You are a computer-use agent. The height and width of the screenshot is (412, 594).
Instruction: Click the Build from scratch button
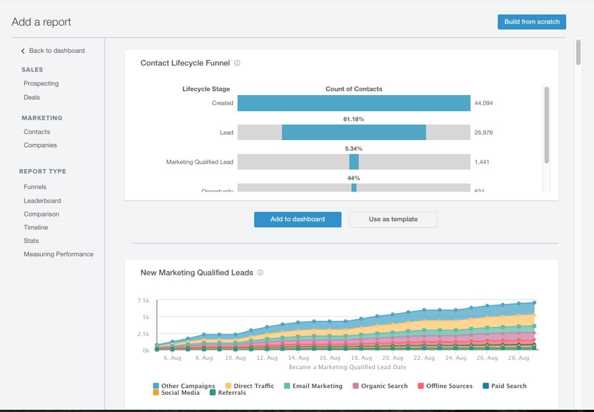[531, 21]
